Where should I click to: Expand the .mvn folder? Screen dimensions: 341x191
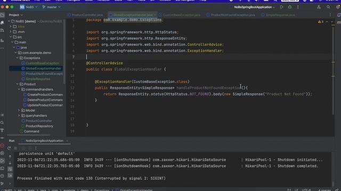[11, 32]
